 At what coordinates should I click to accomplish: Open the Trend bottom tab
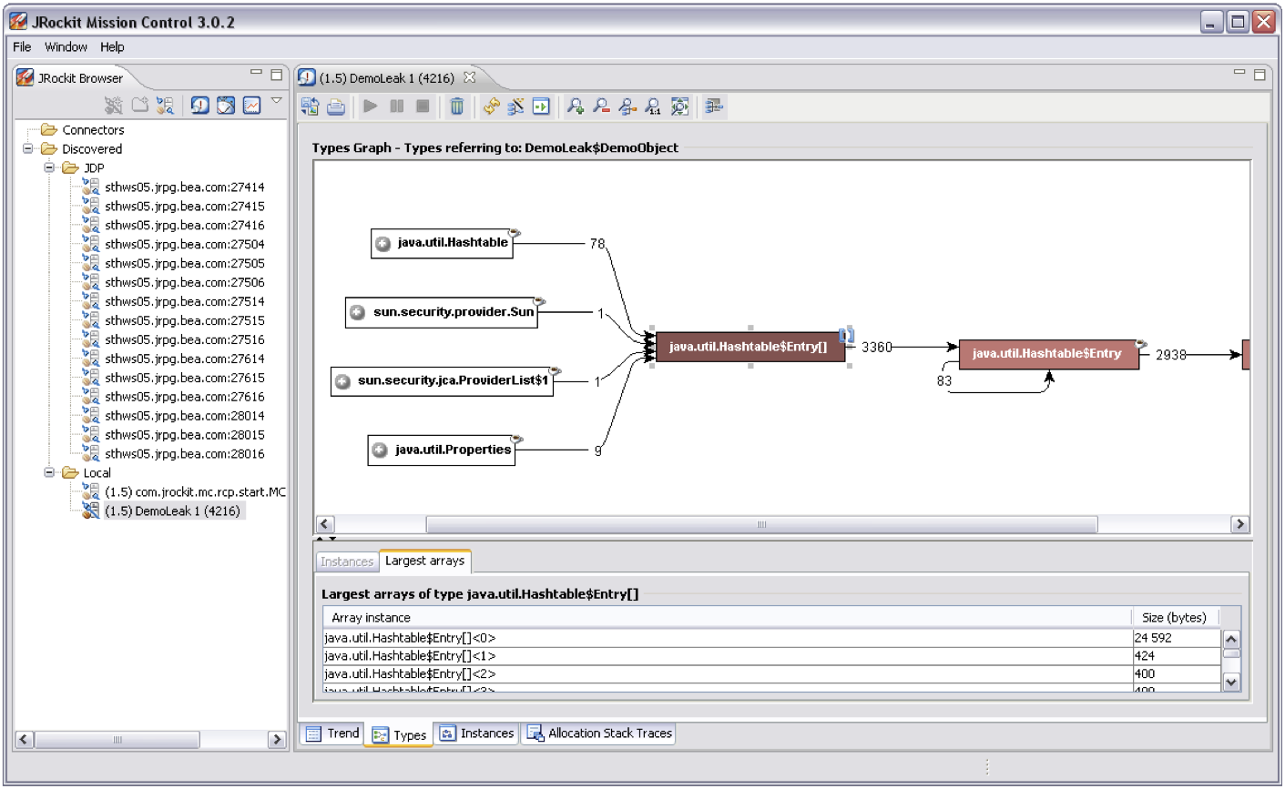coord(332,733)
